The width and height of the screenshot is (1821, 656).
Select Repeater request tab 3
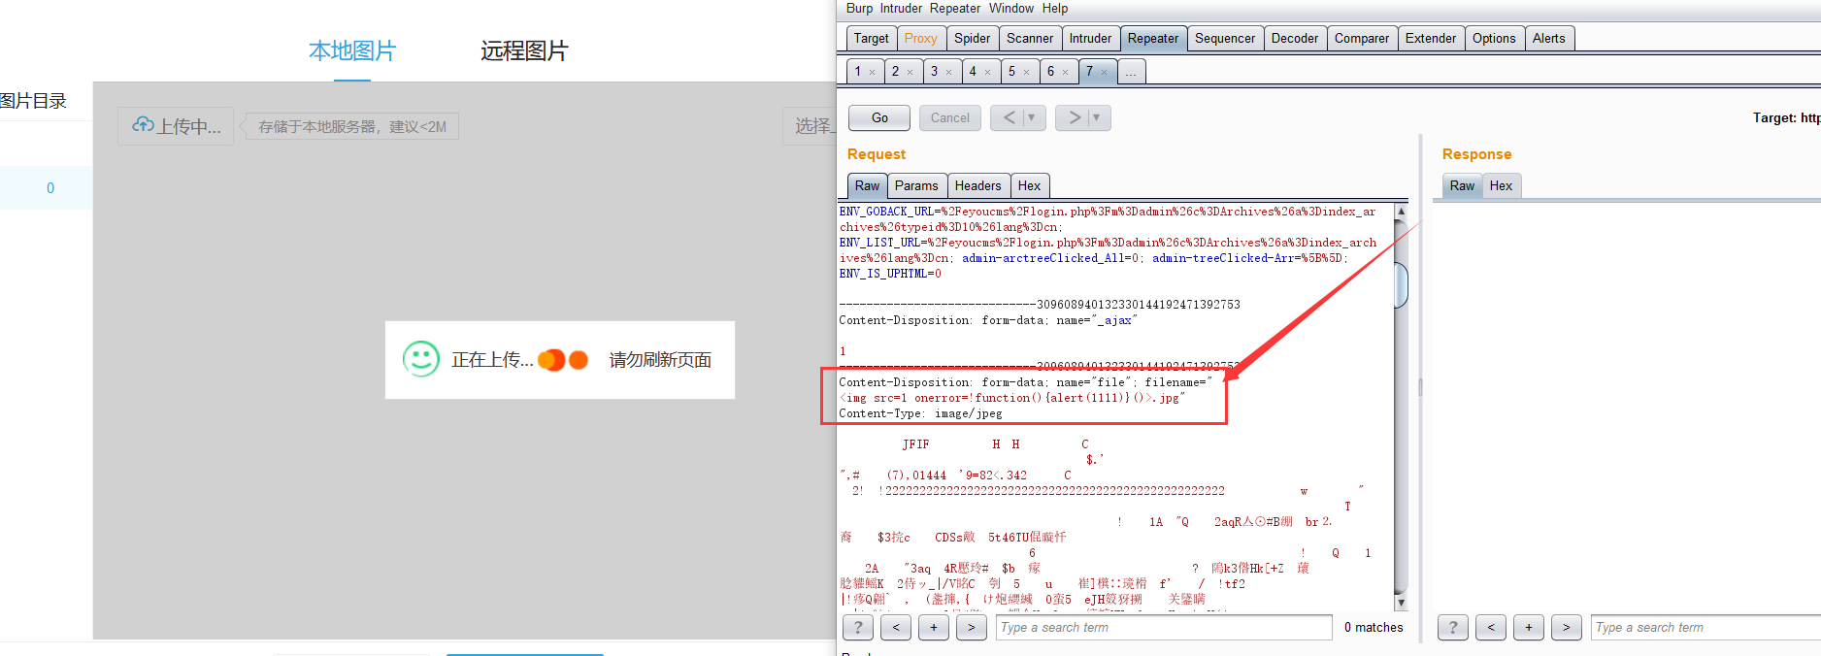tap(935, 72)
